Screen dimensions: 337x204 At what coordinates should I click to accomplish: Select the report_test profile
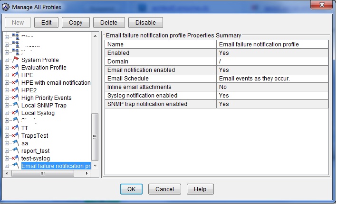click(36, 151)
